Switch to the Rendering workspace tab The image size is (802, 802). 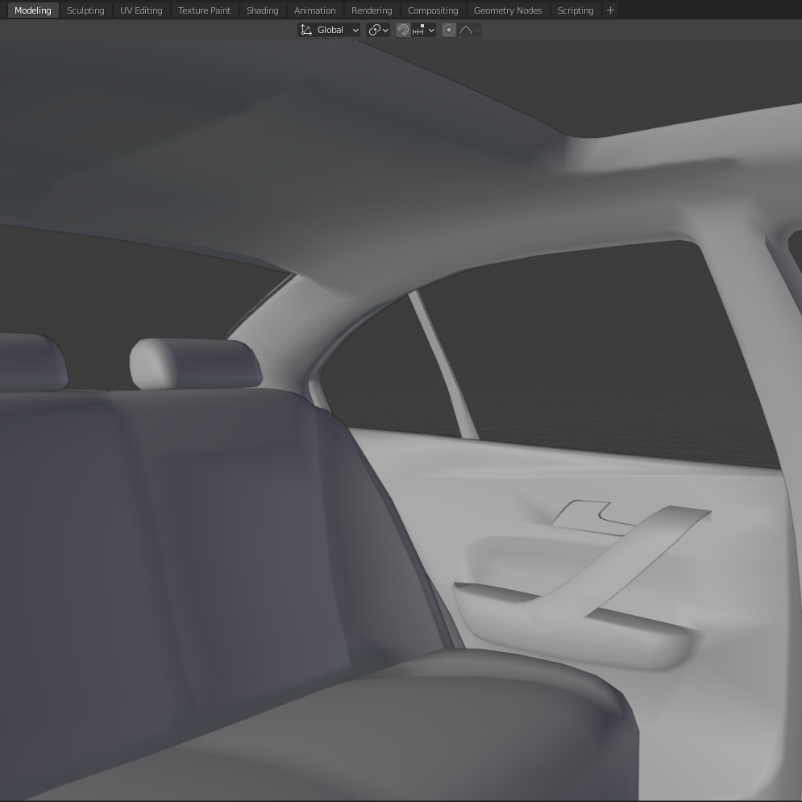pos(372,10)
